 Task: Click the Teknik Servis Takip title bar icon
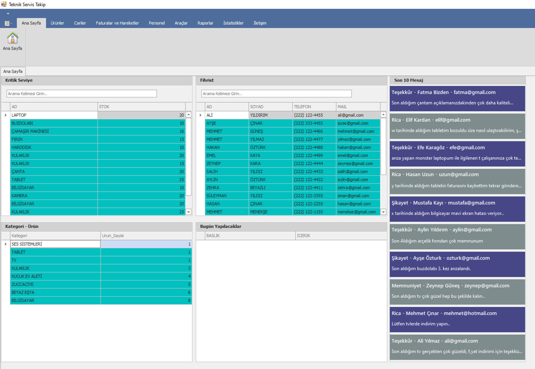click(4, 4)
